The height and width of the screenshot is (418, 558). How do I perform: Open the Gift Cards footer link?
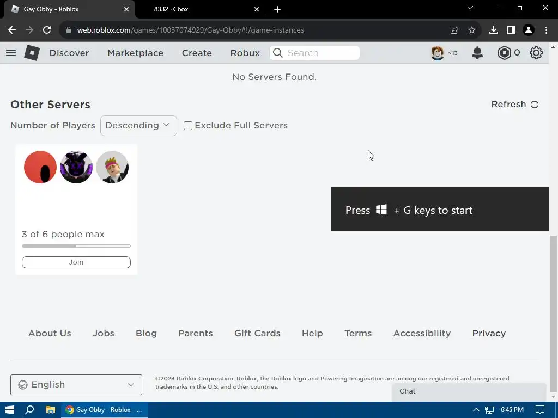coord(257,334)
